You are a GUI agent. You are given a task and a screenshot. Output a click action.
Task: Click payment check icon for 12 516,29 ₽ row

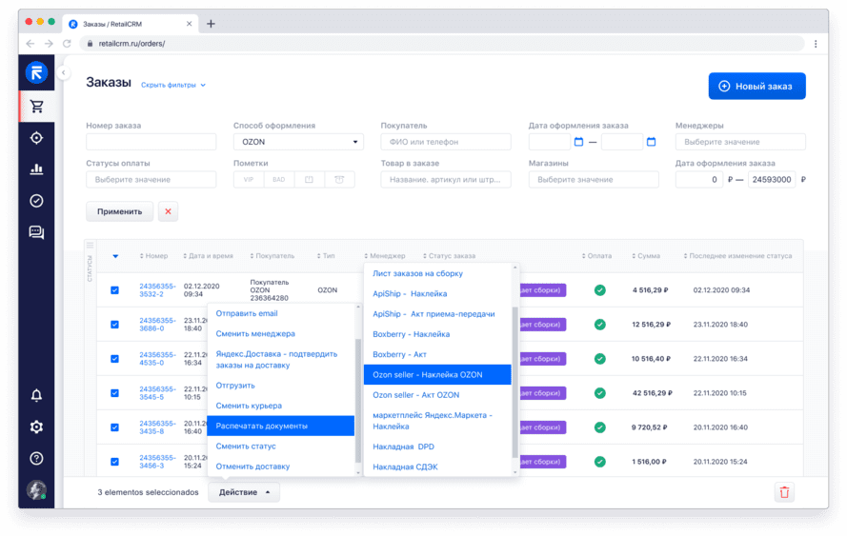click(599, 325)
